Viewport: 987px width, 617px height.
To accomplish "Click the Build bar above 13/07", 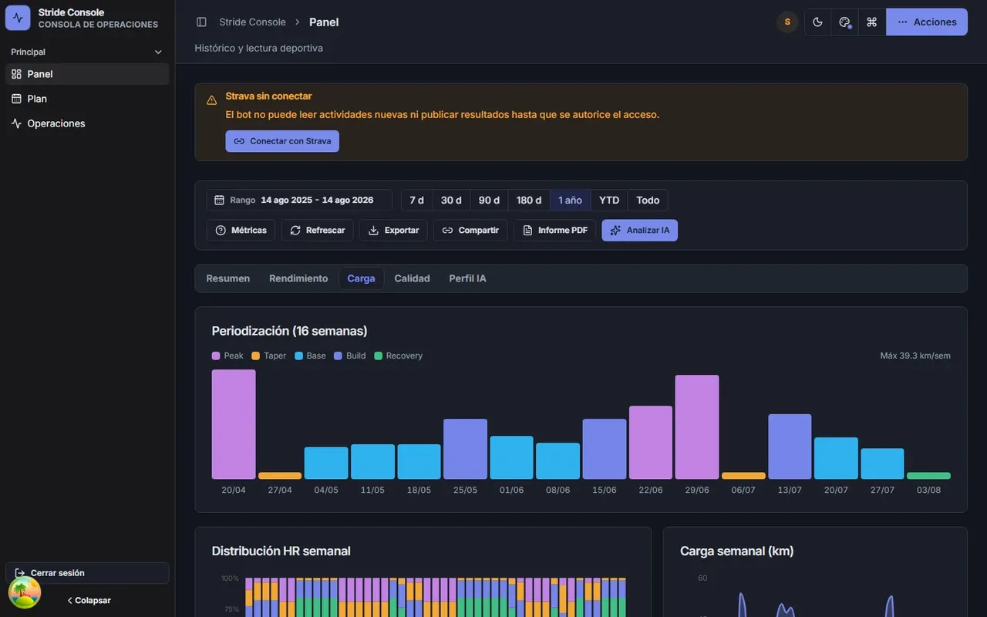I will 790,447.
